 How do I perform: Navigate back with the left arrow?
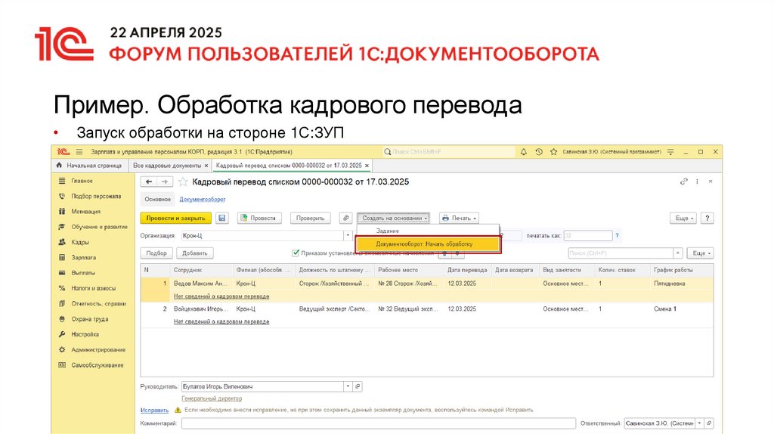tap(149, 181)
